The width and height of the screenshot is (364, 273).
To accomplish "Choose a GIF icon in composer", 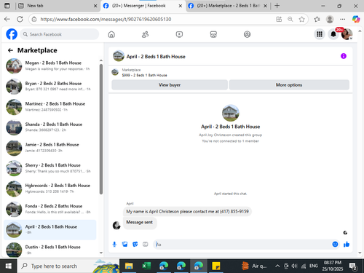I will 145,244.
